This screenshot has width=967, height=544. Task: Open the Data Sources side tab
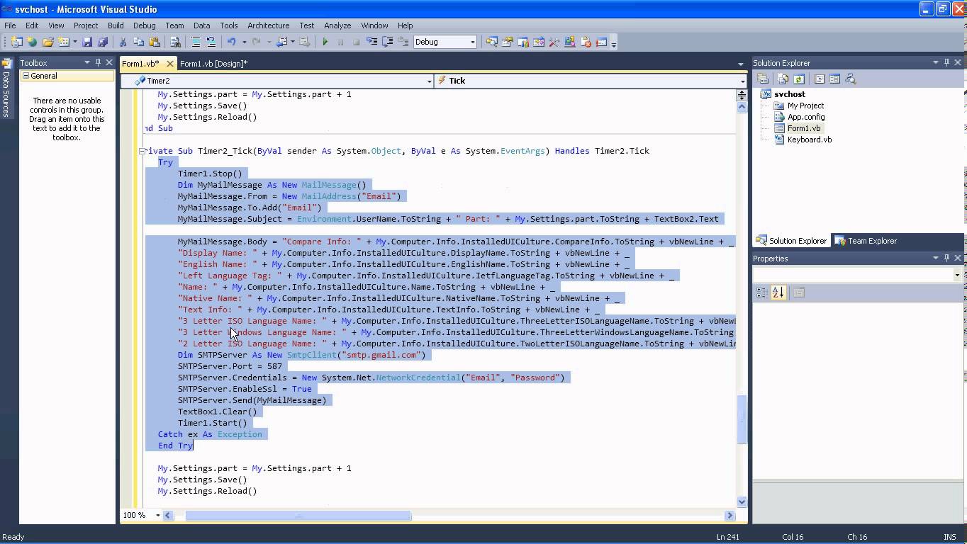(x=6, y=88)
